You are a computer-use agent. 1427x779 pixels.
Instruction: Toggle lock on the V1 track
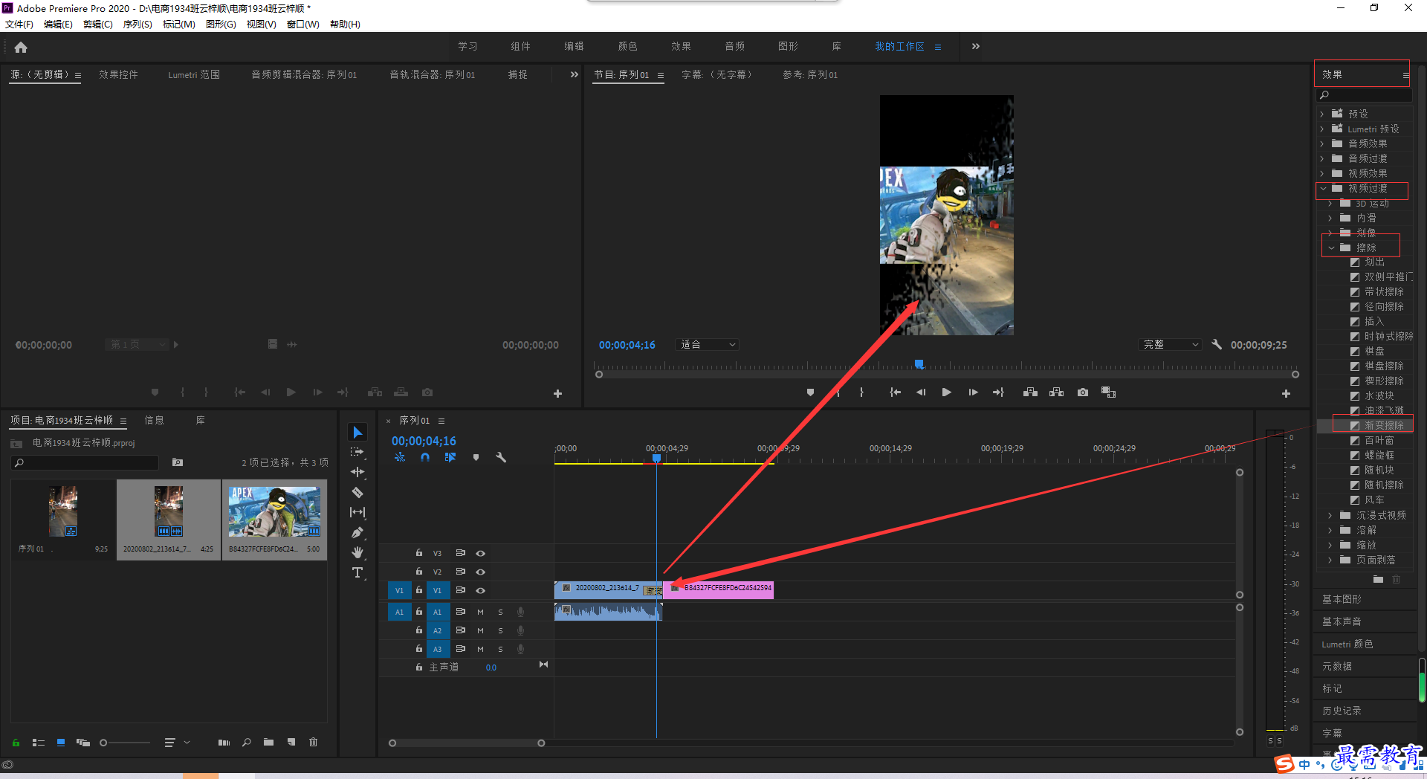(419, 590)
